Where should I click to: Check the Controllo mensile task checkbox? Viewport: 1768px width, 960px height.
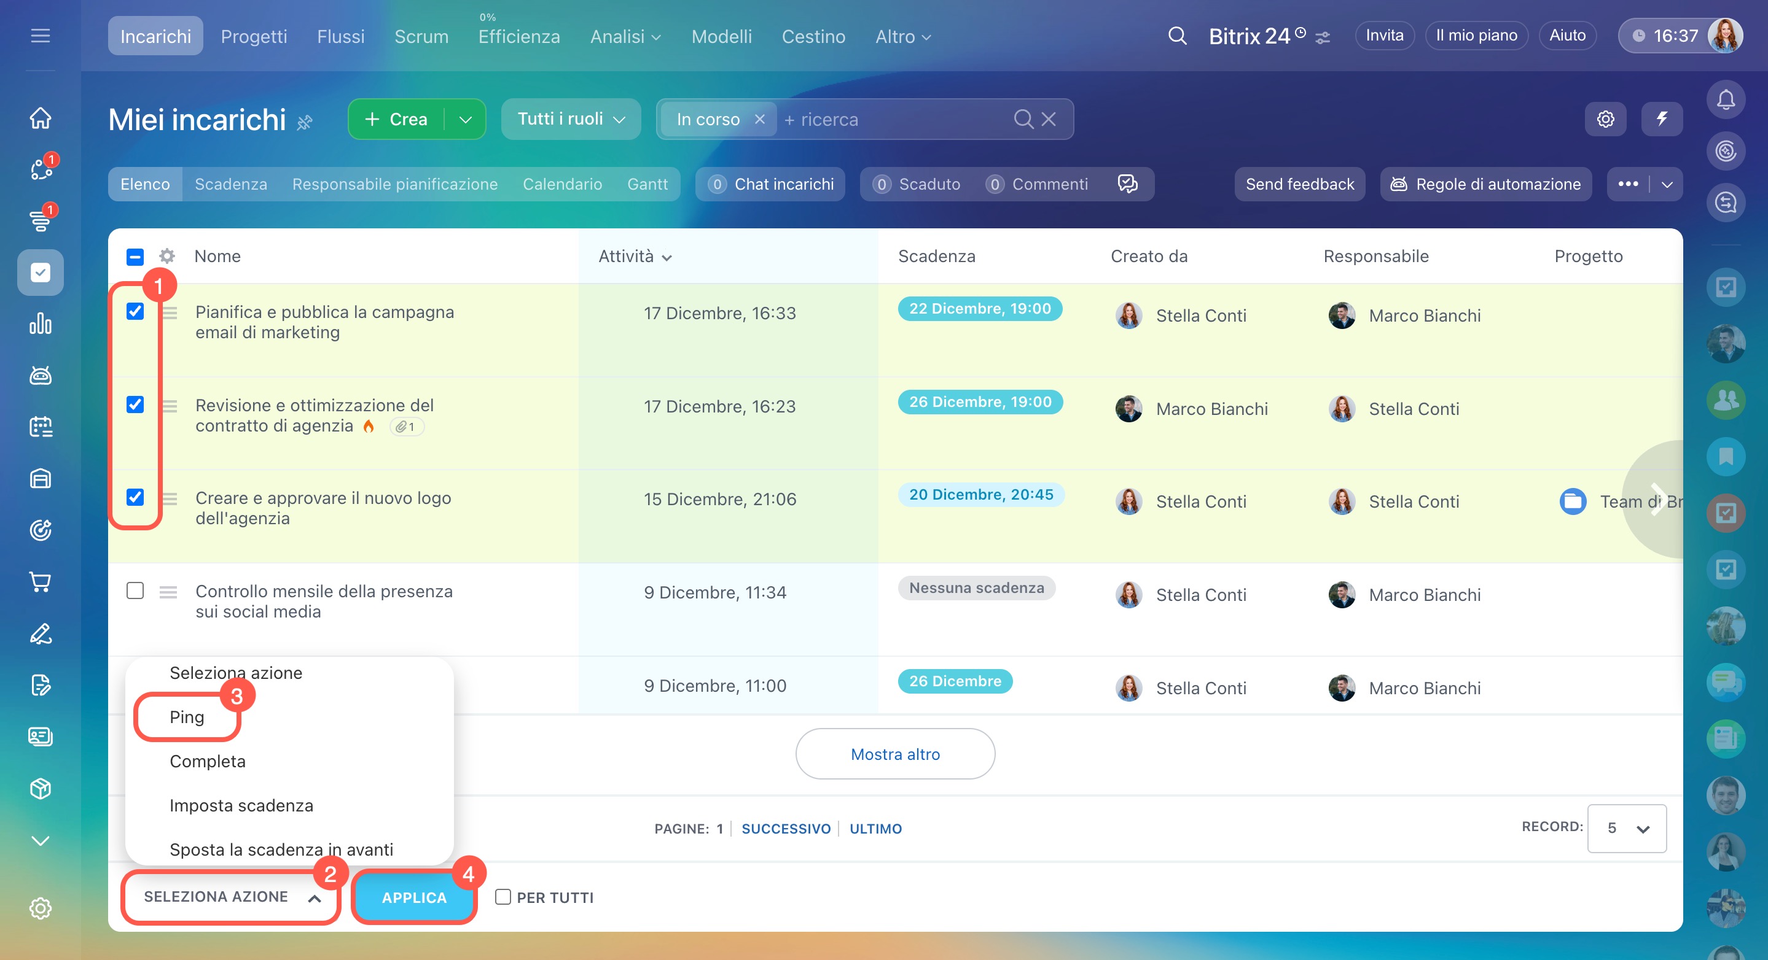pyautogui.click(x=135, y=590)
